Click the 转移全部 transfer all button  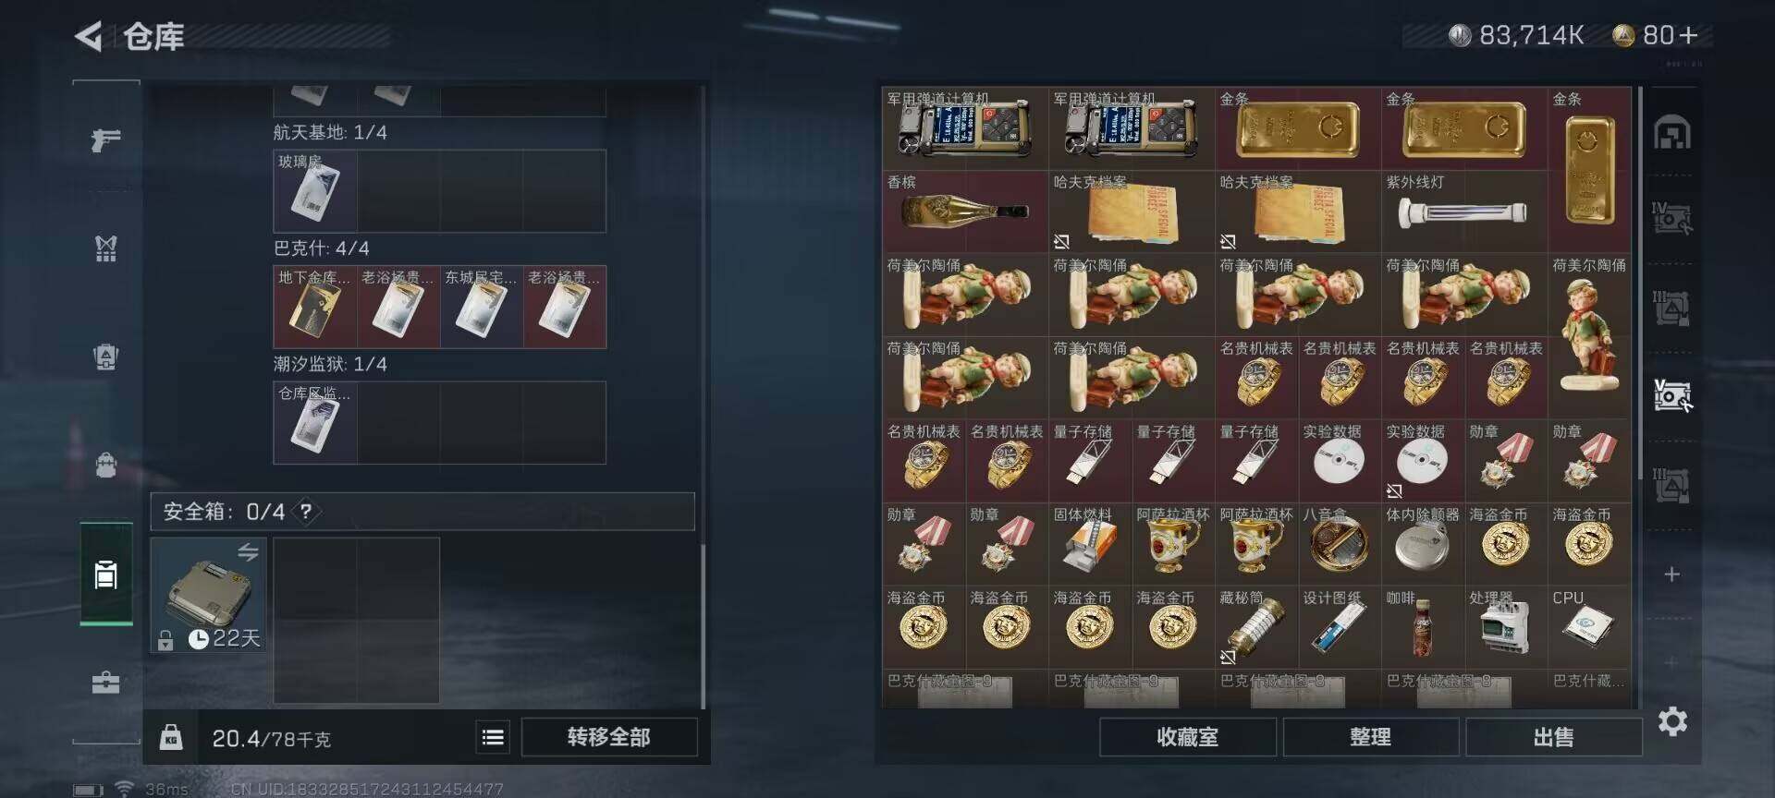click(x=609, y=737)
